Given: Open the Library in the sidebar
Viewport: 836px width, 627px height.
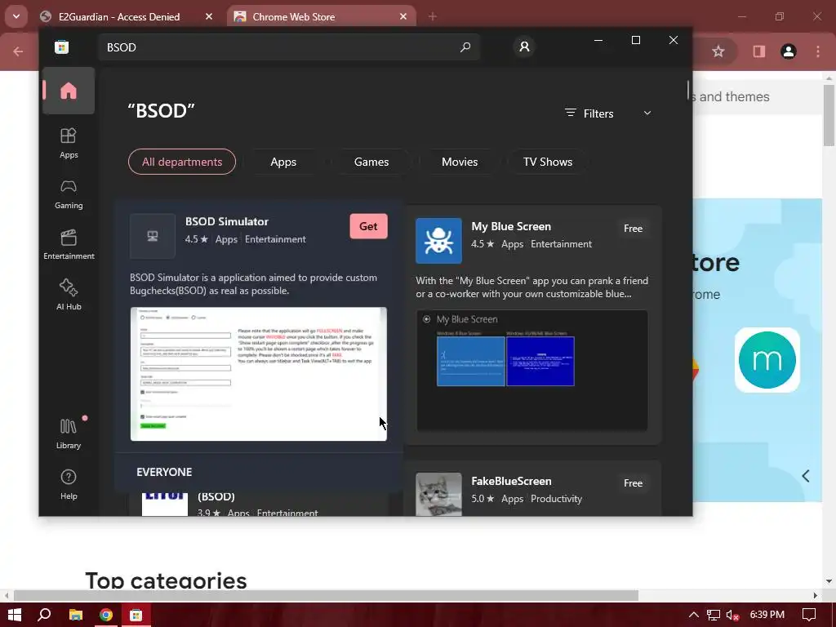Looking at the screenshot, I should point(69,434).
